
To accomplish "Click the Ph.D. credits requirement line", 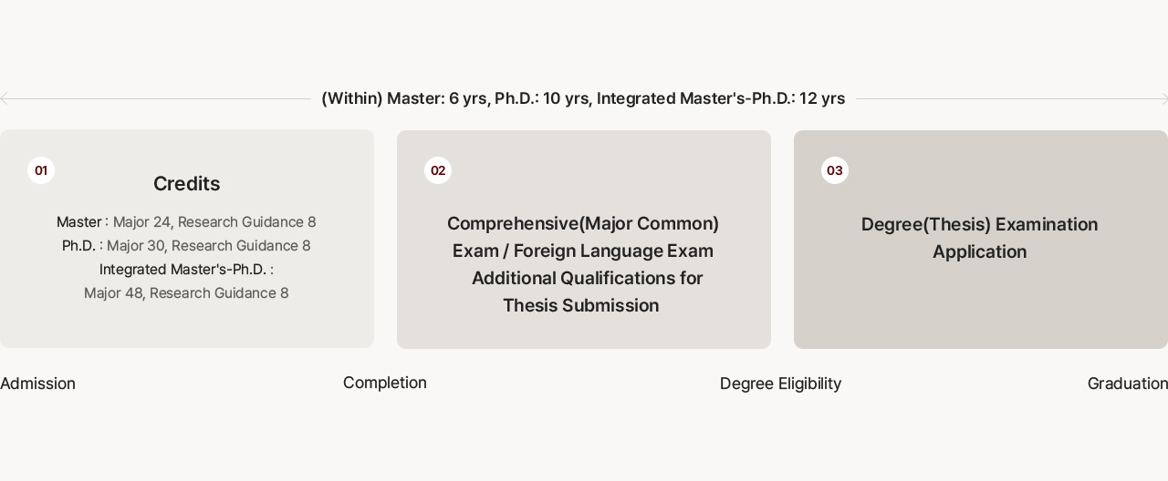I will tap(186, 246).
